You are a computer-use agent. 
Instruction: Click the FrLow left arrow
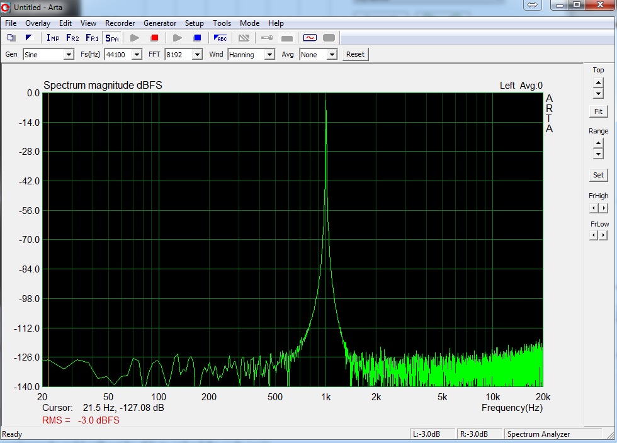coord(593,235)
